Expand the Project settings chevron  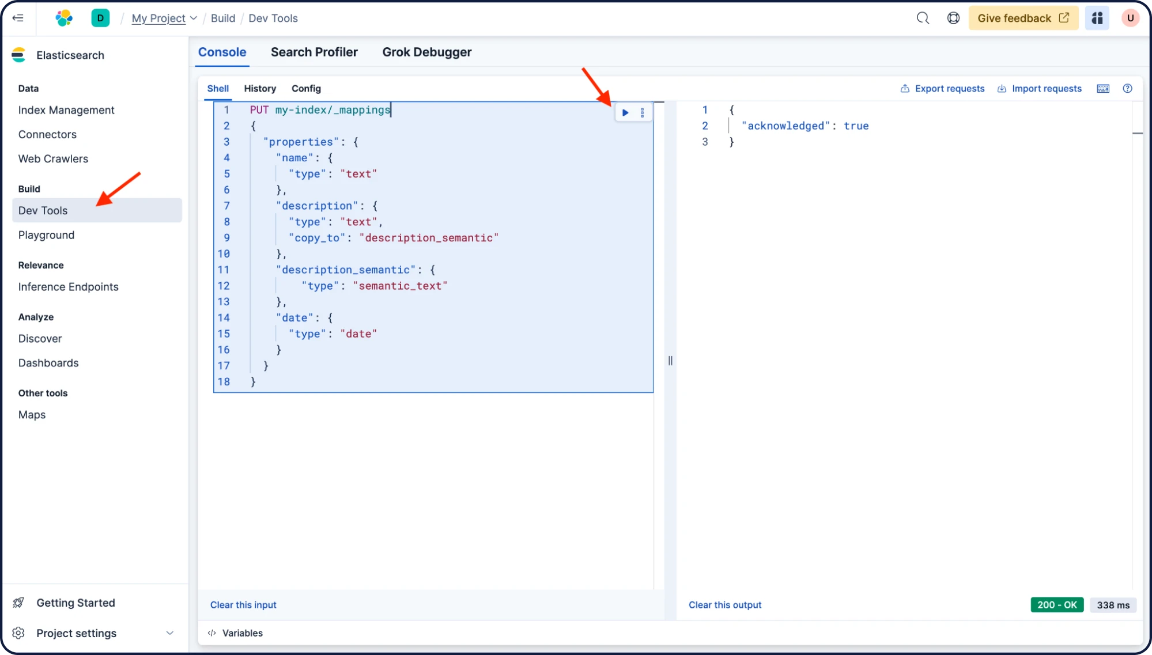(170, 633)
